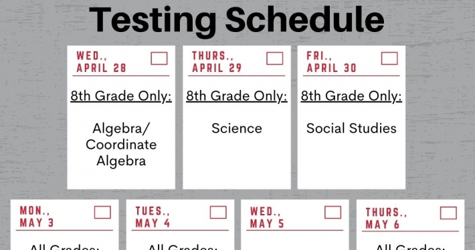
Task: Select the Social Studies subject text
Action: point(351,128)
